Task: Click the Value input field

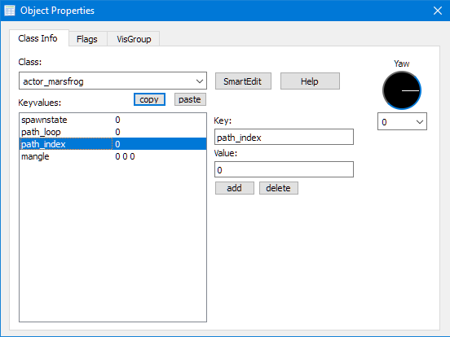Action: click(284, 169)
